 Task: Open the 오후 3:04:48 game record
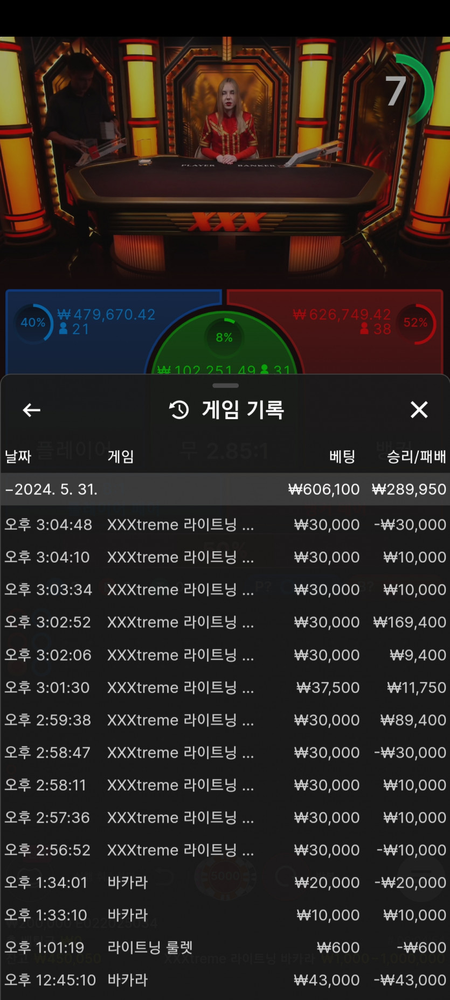tap(225, 524)
